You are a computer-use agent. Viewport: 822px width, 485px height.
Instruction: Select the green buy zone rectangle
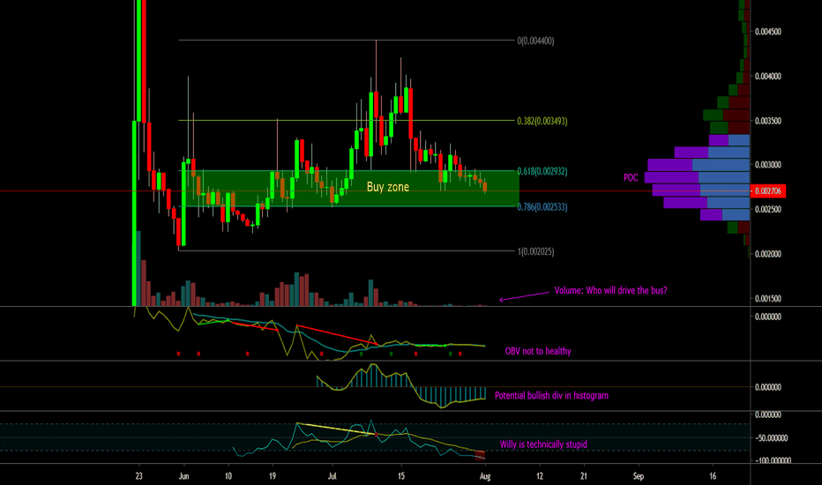tap(349, 189)
